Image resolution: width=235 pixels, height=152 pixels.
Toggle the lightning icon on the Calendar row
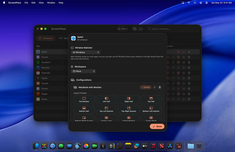tap(178, 73)
